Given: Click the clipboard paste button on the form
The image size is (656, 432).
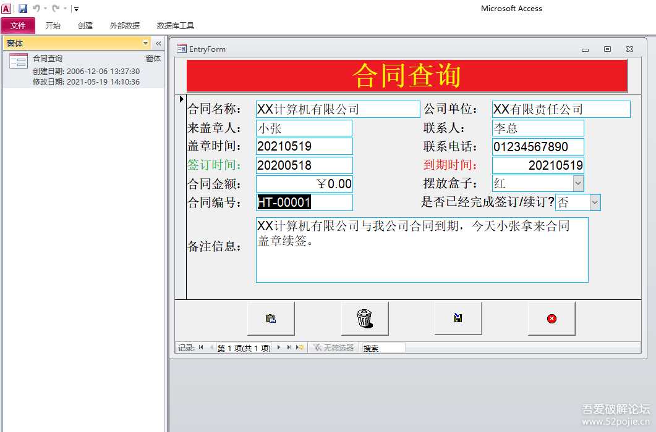Looking at the screenshot, I should [x=271, y=318].
